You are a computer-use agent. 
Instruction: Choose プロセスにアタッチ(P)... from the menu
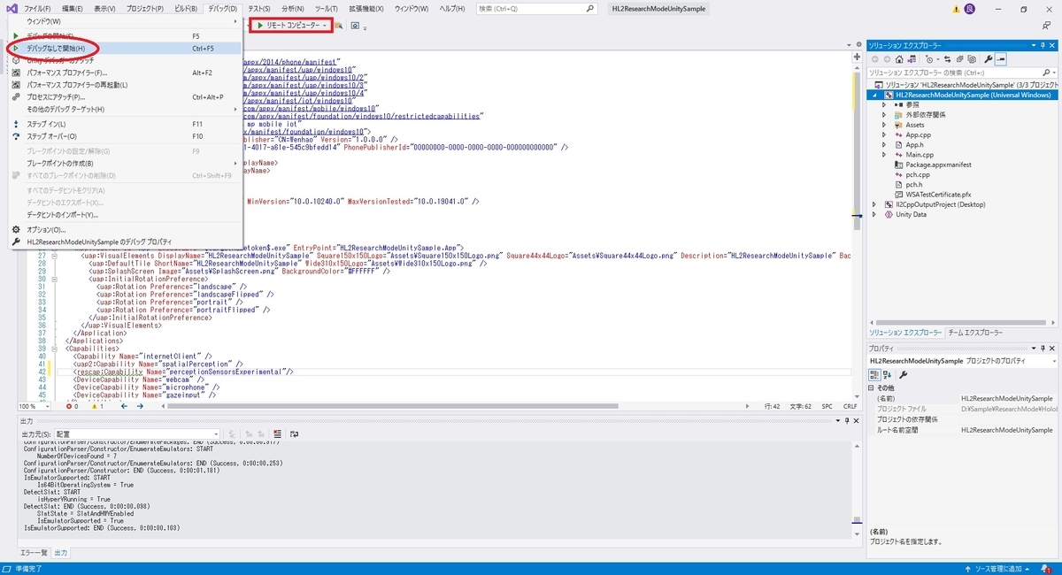pyautogui.click(x=125, y=96)
